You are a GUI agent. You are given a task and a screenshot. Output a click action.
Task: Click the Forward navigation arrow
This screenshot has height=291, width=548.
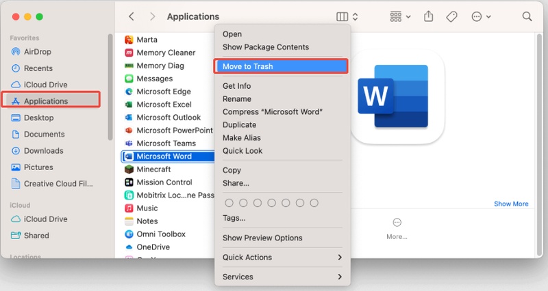pos(152,16)
